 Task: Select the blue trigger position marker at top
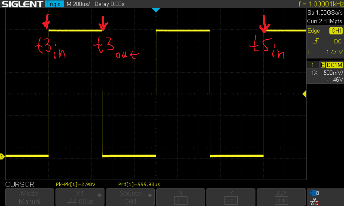(x=156, y=10)
